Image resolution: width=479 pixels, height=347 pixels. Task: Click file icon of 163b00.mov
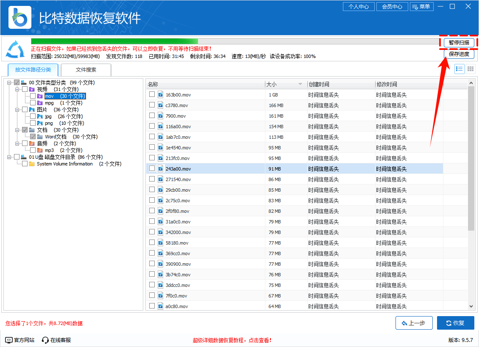160,94
